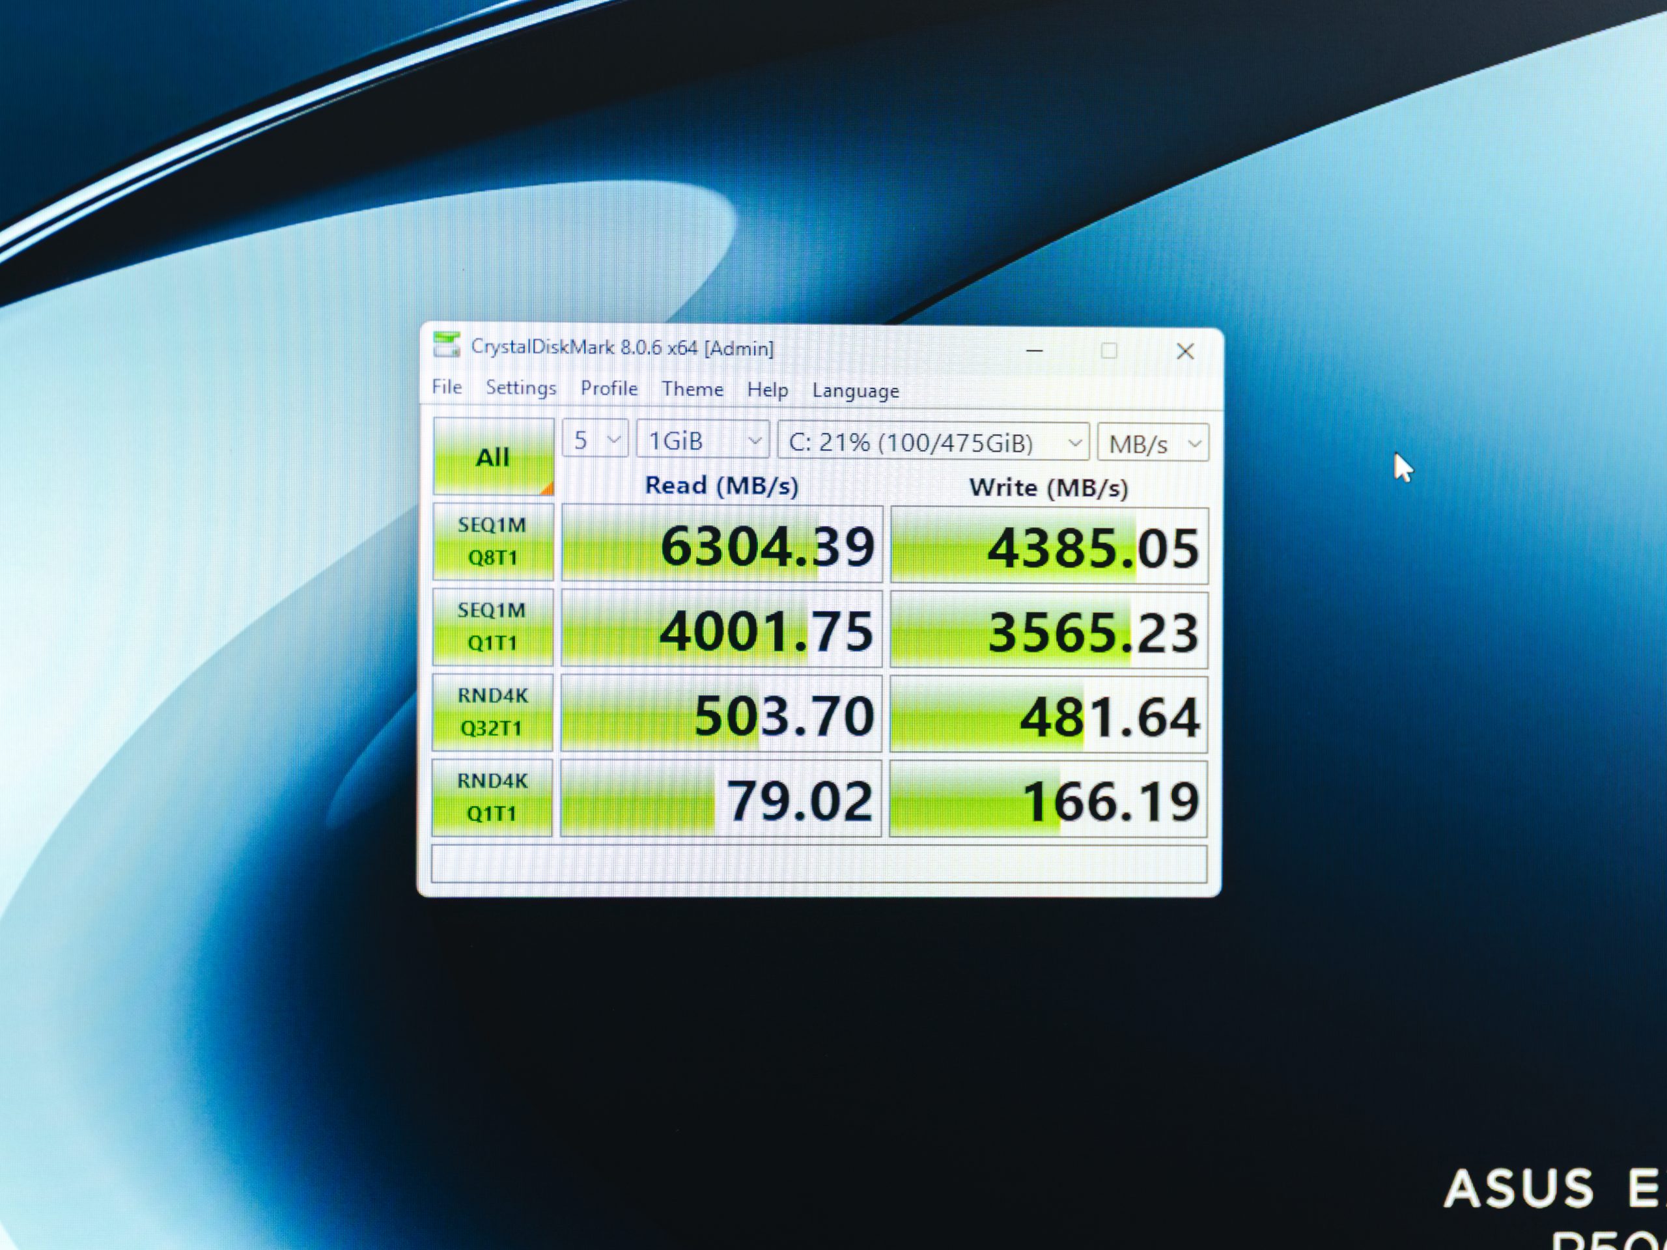Open the Settings menu
The image size is (1667, 1250).
[521, 387]
